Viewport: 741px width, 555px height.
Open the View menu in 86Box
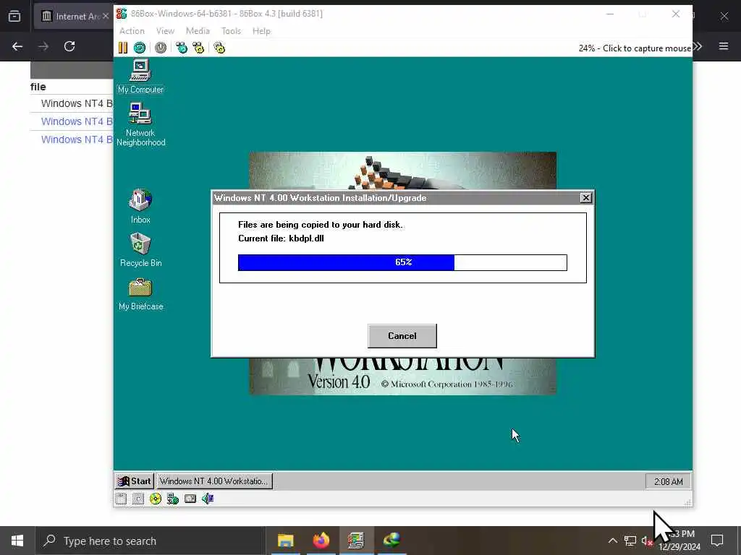click(166, 31)
